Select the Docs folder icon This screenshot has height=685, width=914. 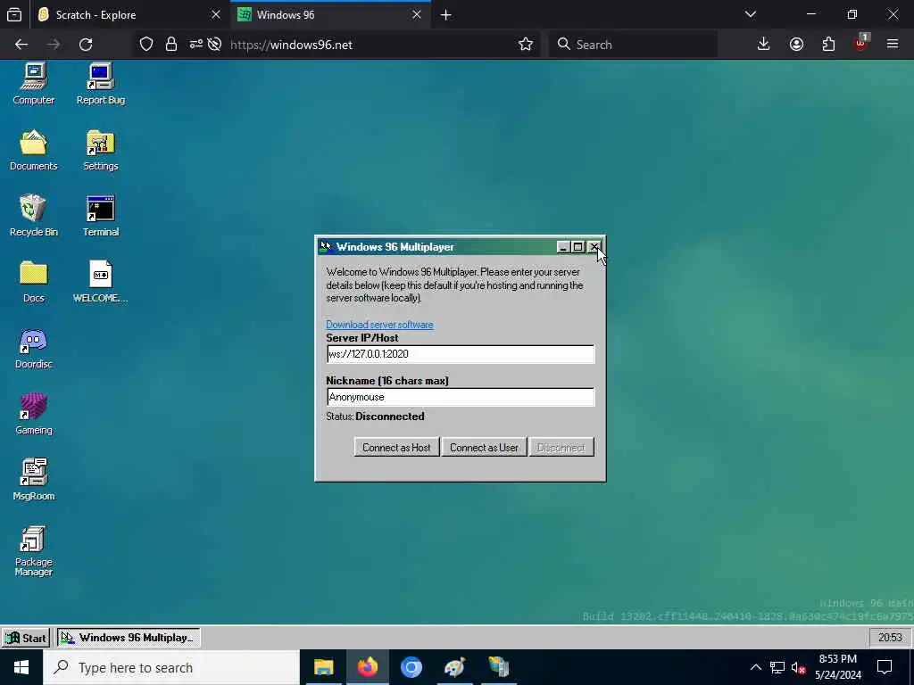(33, 282)
